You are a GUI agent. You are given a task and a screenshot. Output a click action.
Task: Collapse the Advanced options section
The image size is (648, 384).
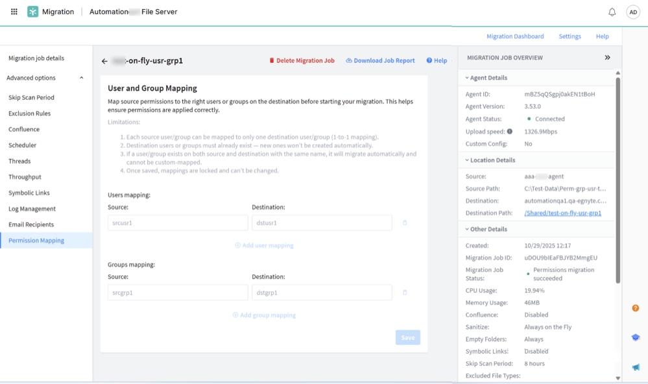pyautogui.click(x=81, y=78)
